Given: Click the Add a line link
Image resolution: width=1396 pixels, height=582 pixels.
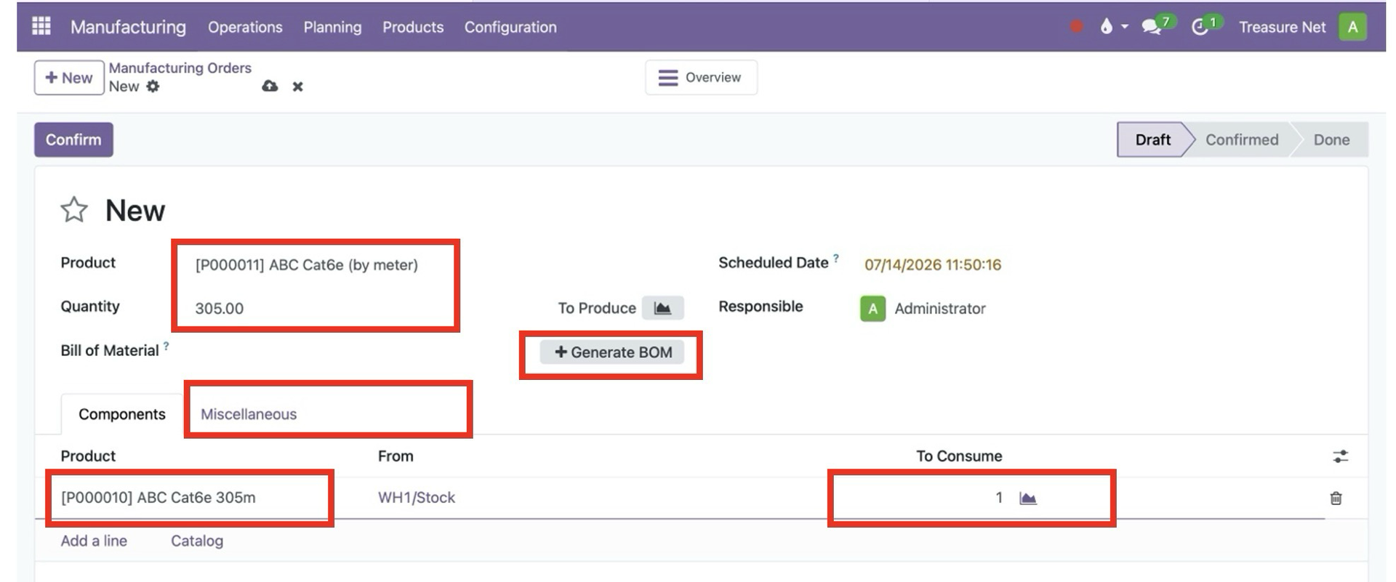Looking at the screenshot, I should point(94,541).
